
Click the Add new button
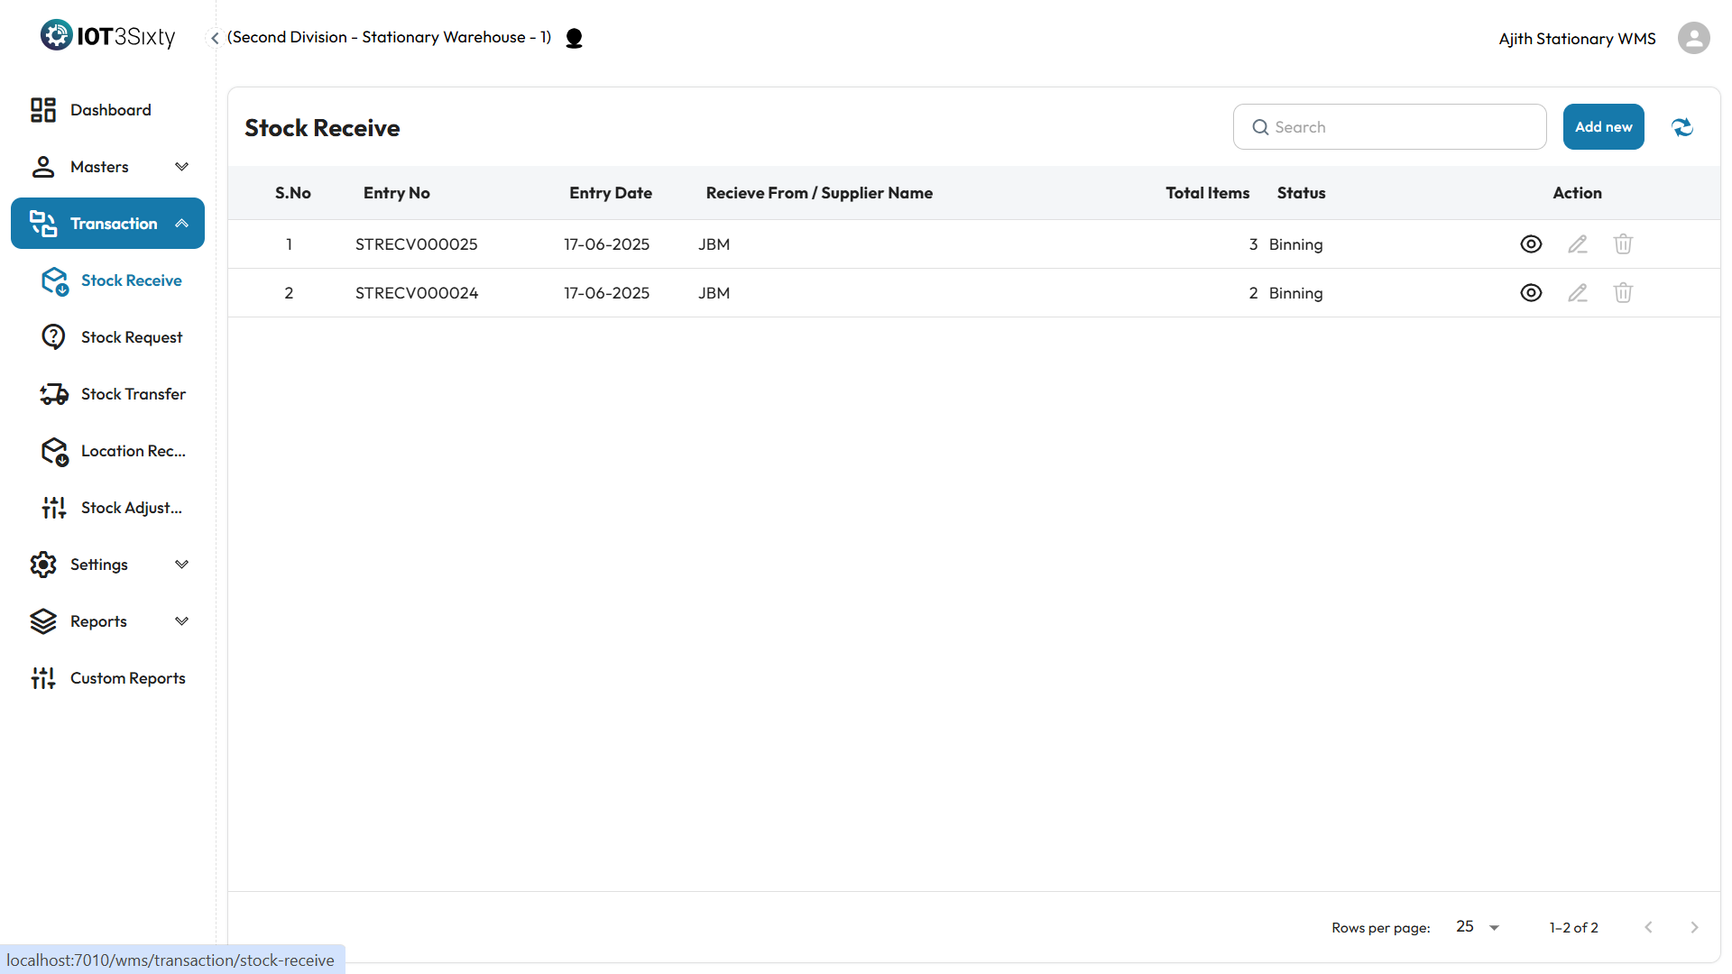point(1603,127)
